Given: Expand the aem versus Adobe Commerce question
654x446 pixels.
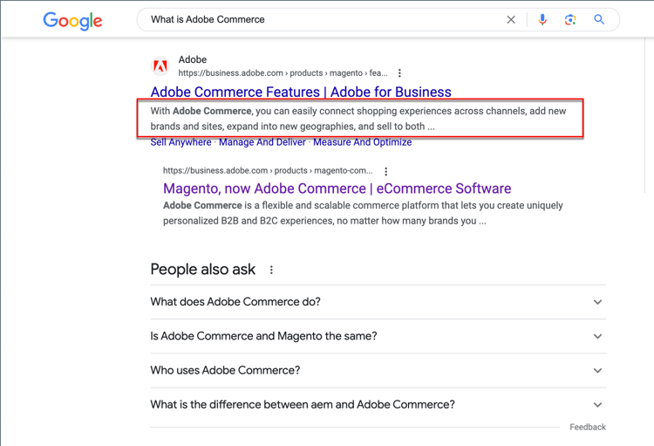Looking at the screenshot, I should (597, 405).
